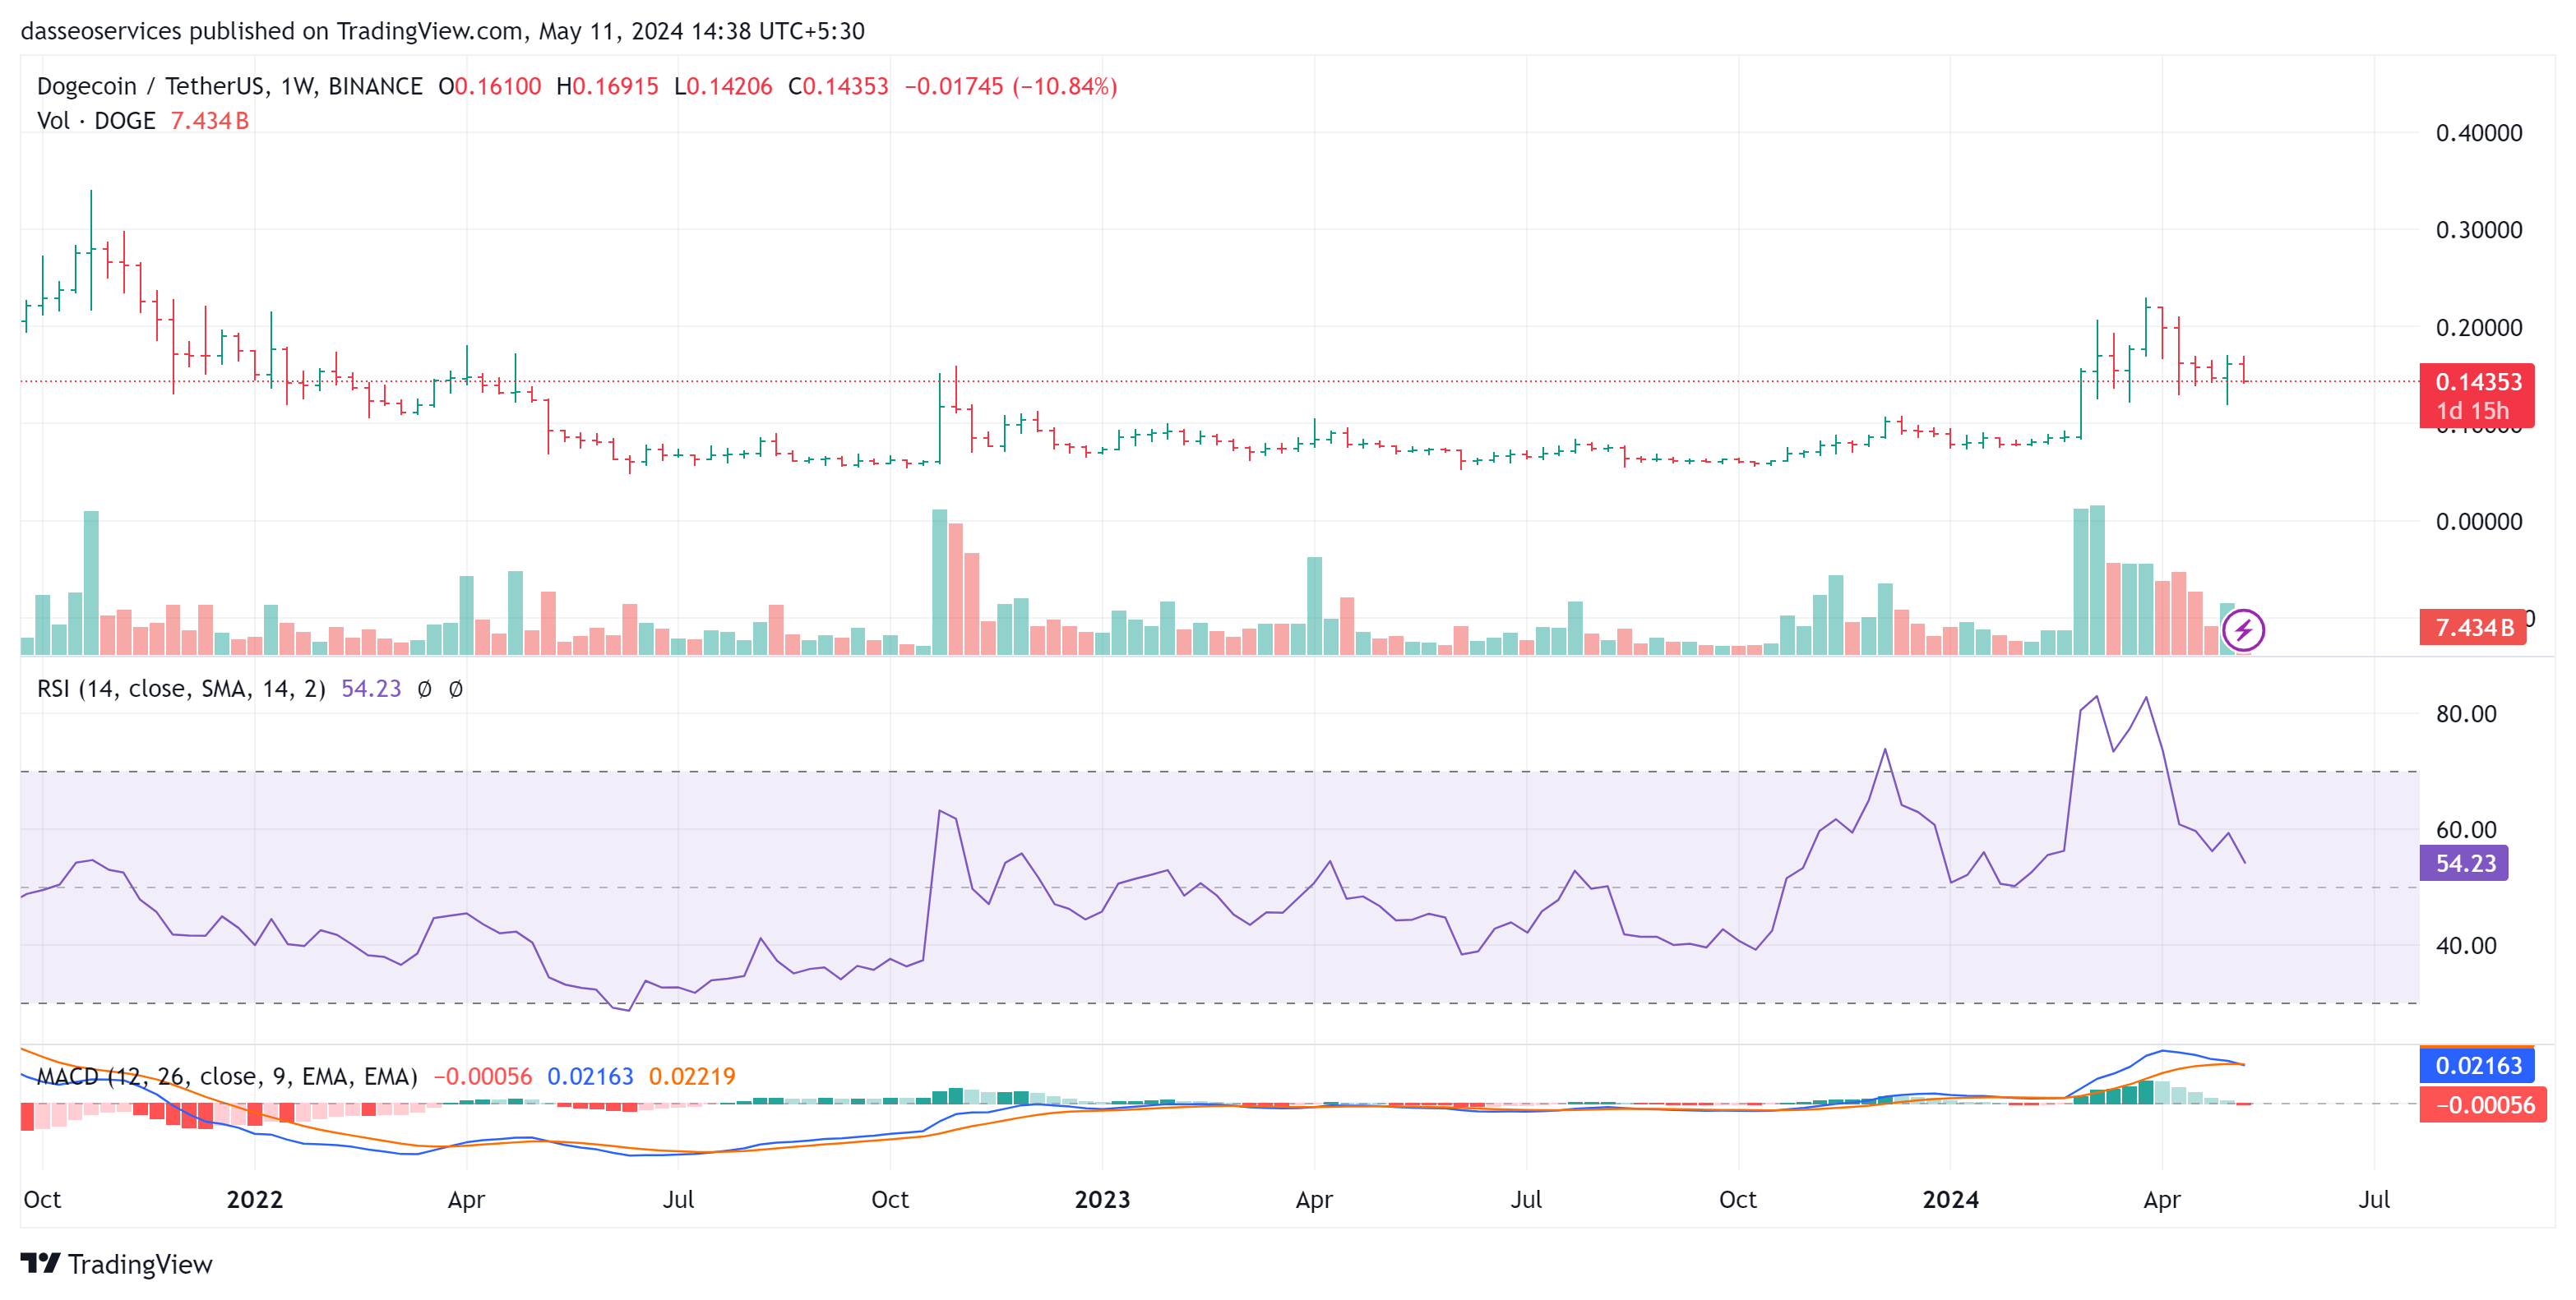Click the 0.40000 price scale label
This screenshot has height=1300, width=2576.
point(2478,133)
